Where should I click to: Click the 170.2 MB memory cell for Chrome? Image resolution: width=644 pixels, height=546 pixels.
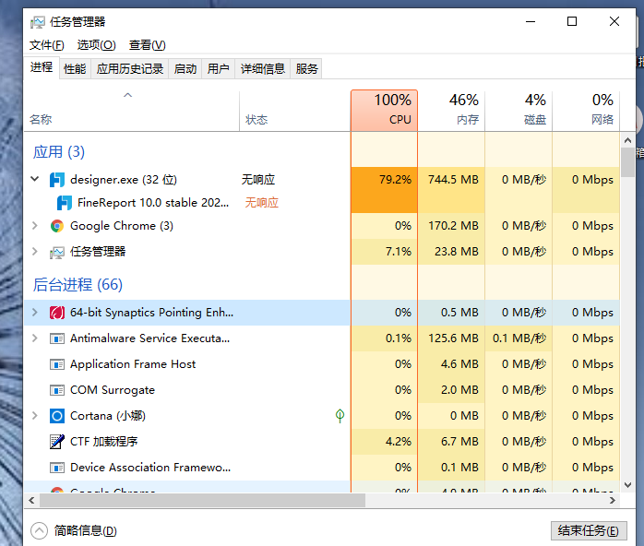tap(451, 226)
